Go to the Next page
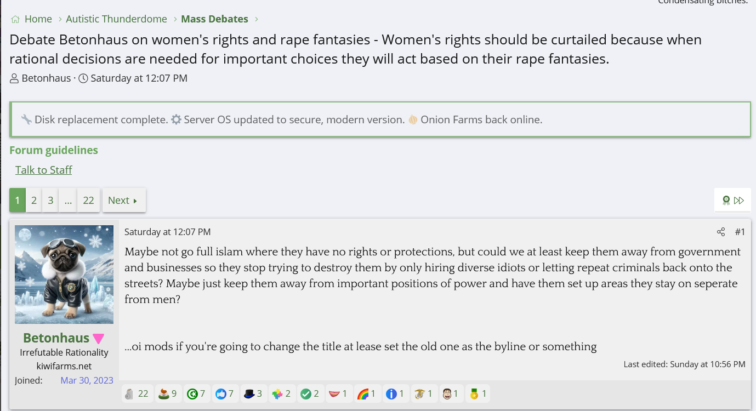The width and height of the screenshot is (756, 411). pyautogui.click(x=123, y=201)
